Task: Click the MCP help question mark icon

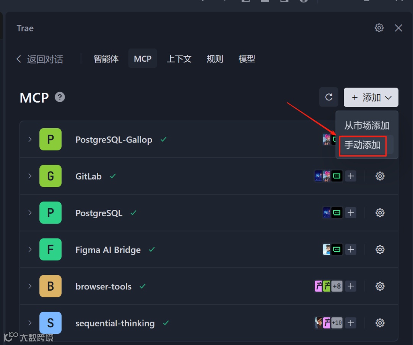Action: 60,97
